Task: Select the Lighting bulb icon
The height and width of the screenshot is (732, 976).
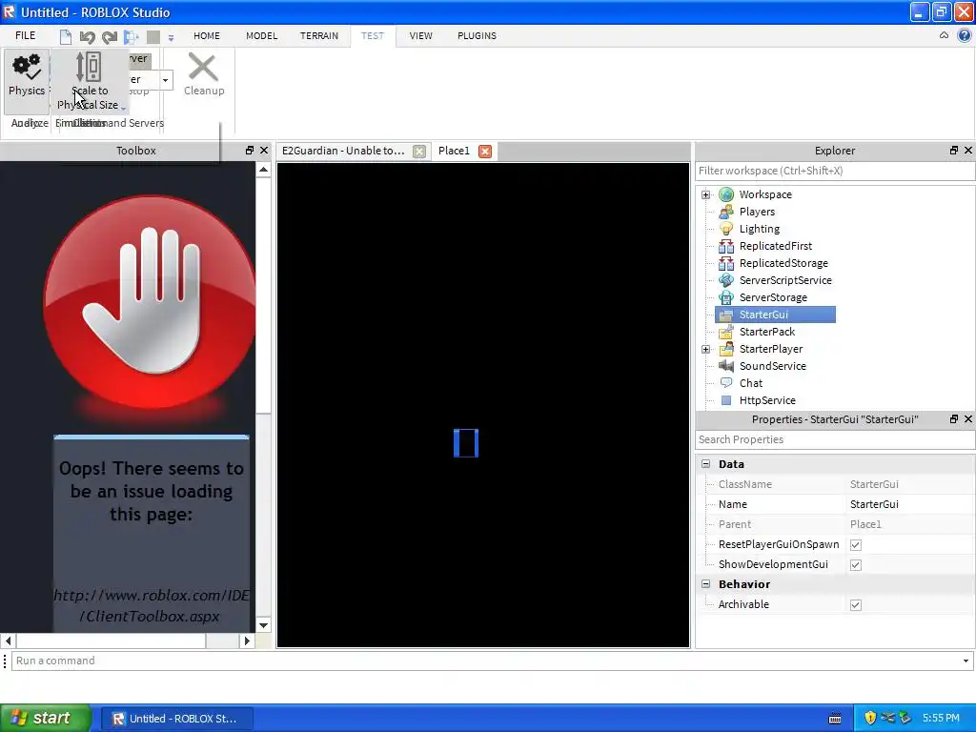Action: coord(725,229)
